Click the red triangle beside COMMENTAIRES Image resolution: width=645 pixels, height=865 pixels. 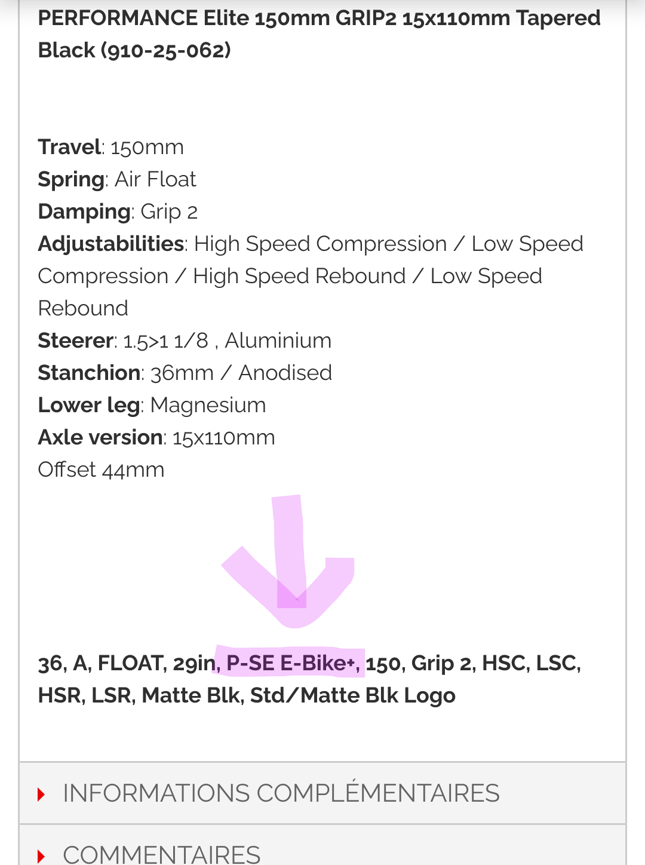(41, 856)
